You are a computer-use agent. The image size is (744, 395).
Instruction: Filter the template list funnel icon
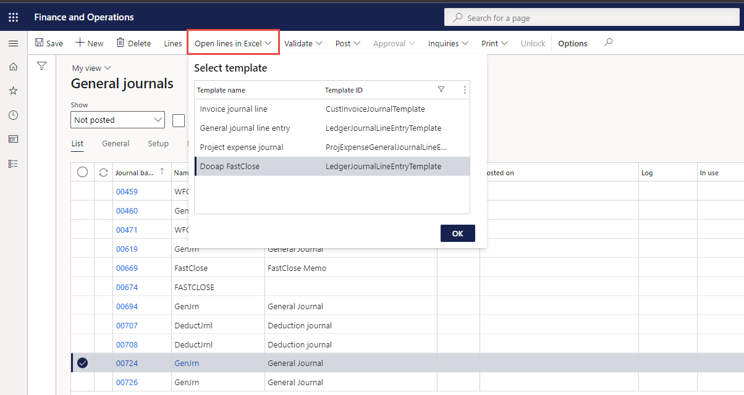point(441,89)
